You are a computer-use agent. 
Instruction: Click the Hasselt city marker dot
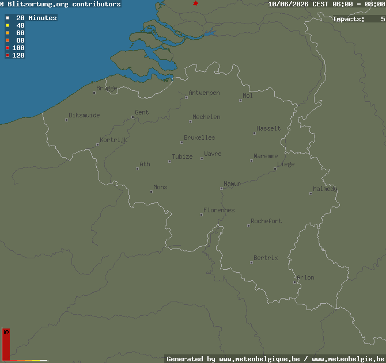point(254,133)
